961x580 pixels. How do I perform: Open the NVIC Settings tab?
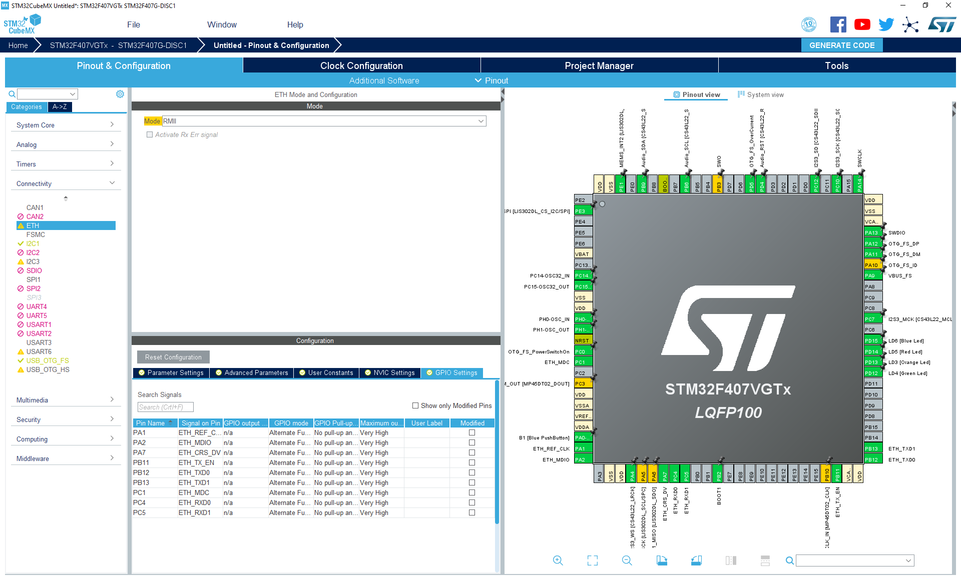(x=390, y=372)
